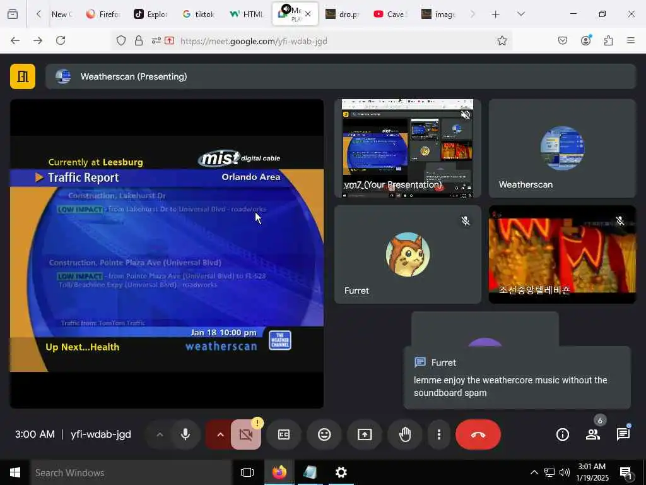The image size is (646, 485).
Task: Click the yellow breakout room icon
Action: 23,76
